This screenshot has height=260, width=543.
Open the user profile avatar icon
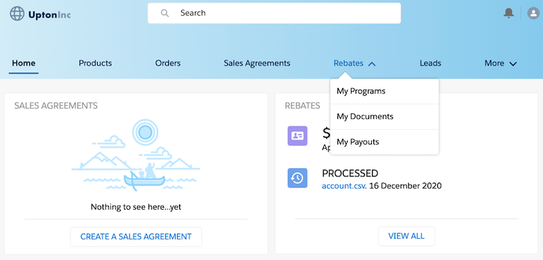coord(533,14)
